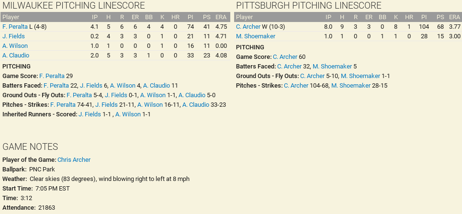Open Chris Archer Player of the Game link

[74, 160]
